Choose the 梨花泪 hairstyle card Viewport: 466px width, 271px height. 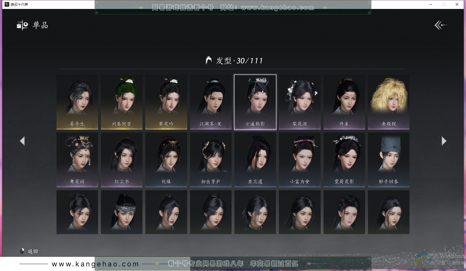click(300, 102)
